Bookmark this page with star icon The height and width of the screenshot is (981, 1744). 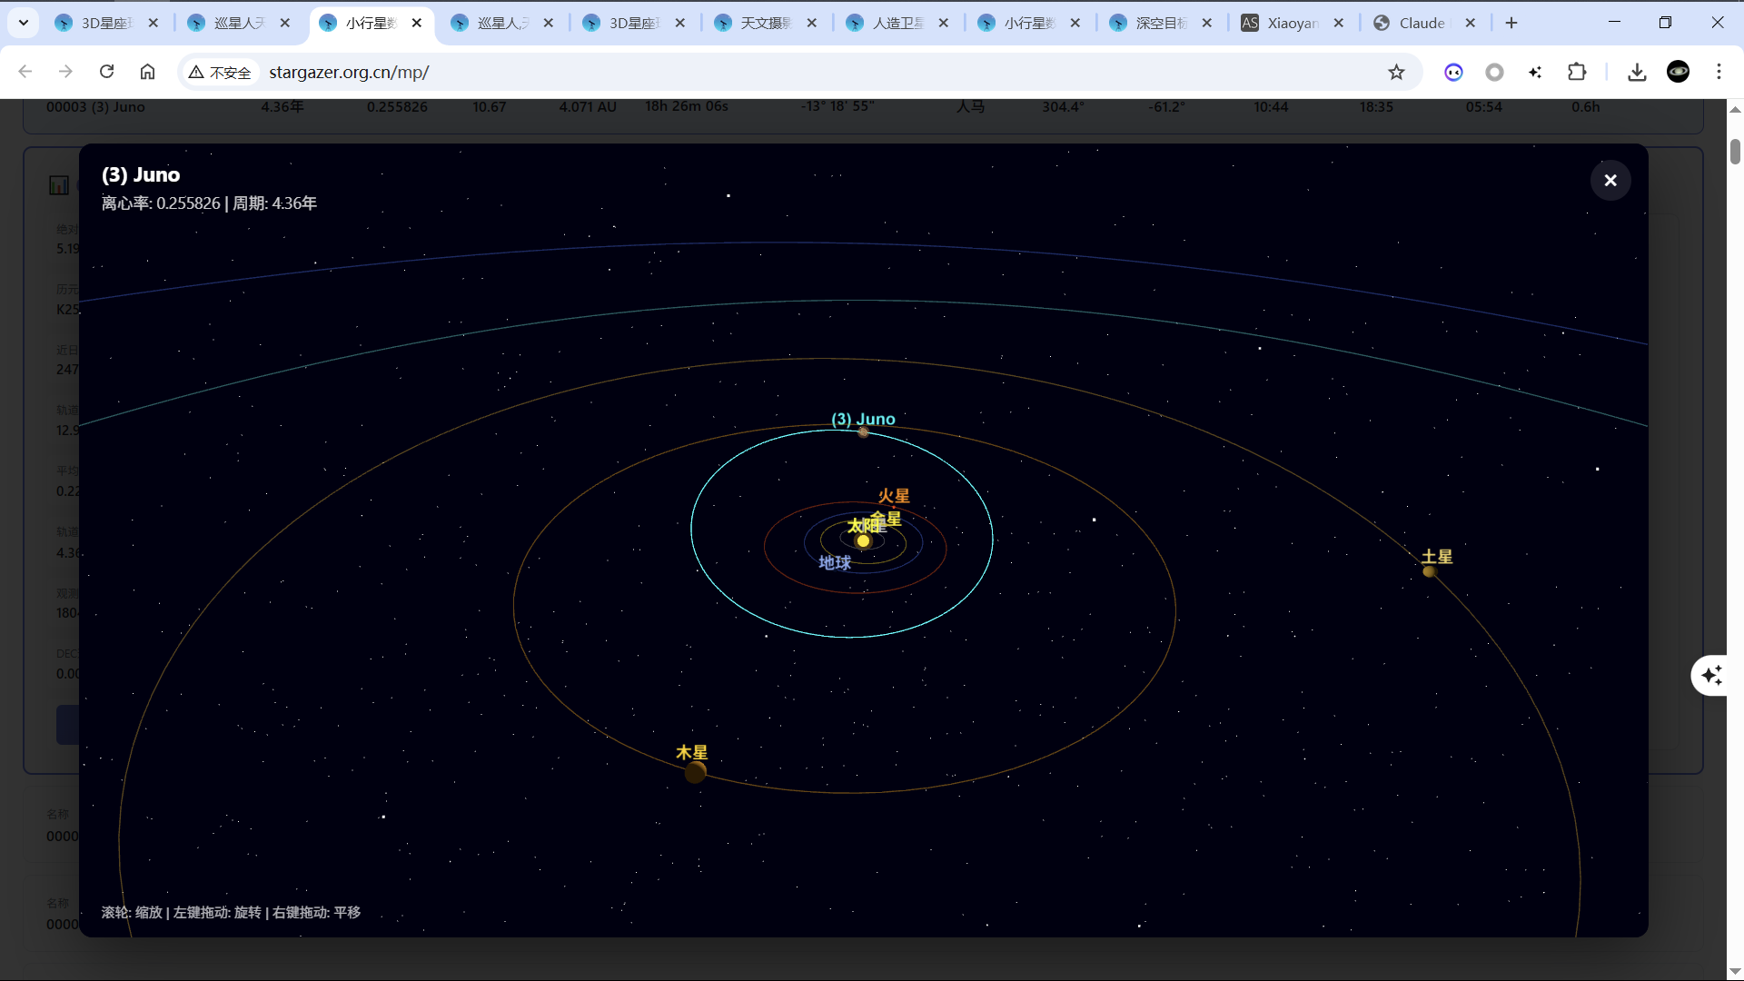[1396, 72]
